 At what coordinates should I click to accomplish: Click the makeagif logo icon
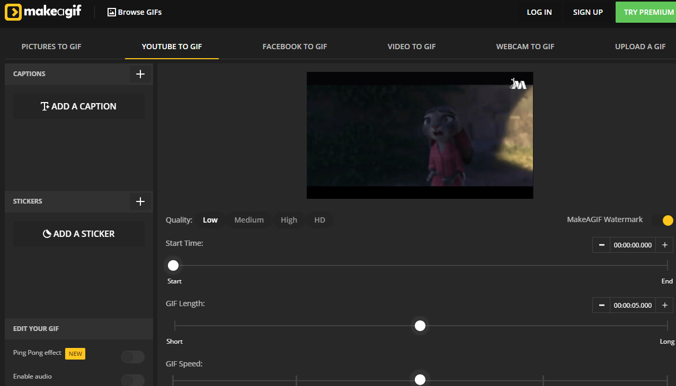tap(13, 12)
